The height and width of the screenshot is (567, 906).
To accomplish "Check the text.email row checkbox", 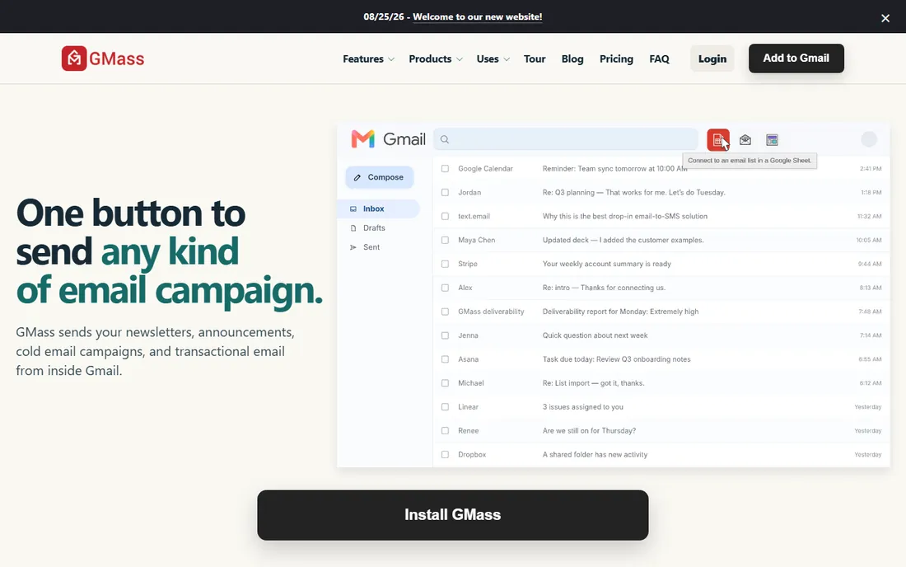I will pos(445,216).
